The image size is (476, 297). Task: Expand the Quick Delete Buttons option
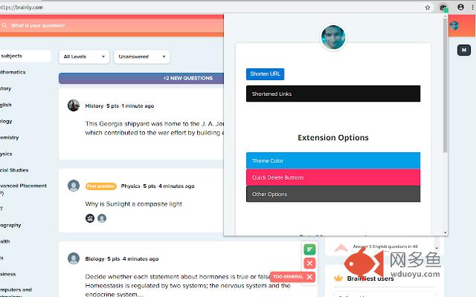point(333,177)
